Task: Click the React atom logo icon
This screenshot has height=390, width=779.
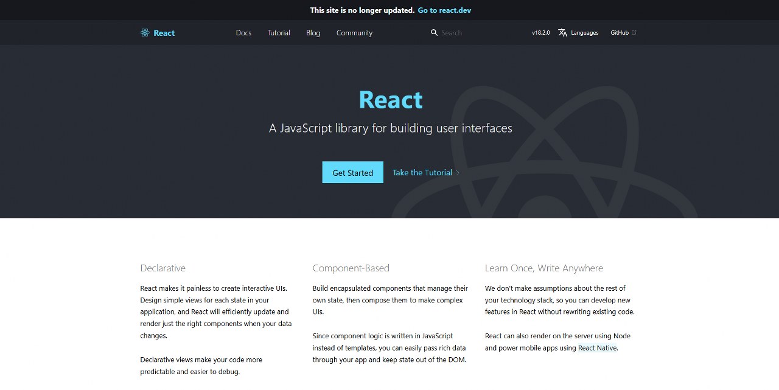Action: [145, 33]
